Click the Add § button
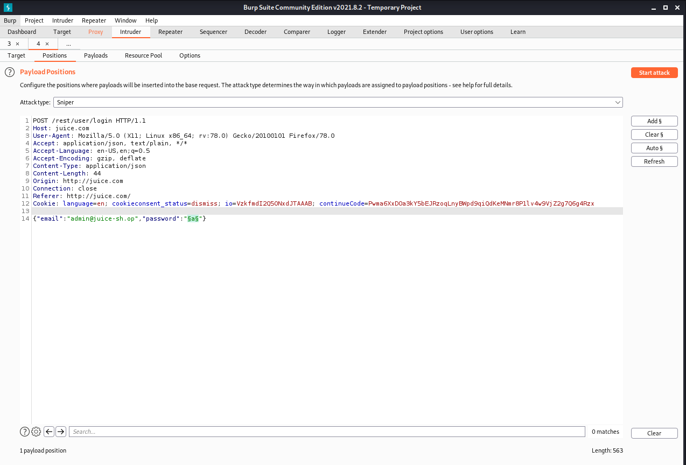 coord(654,121)
